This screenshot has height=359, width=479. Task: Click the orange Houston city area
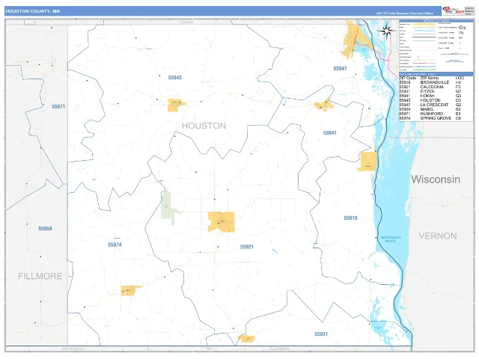tap(175, 105)
